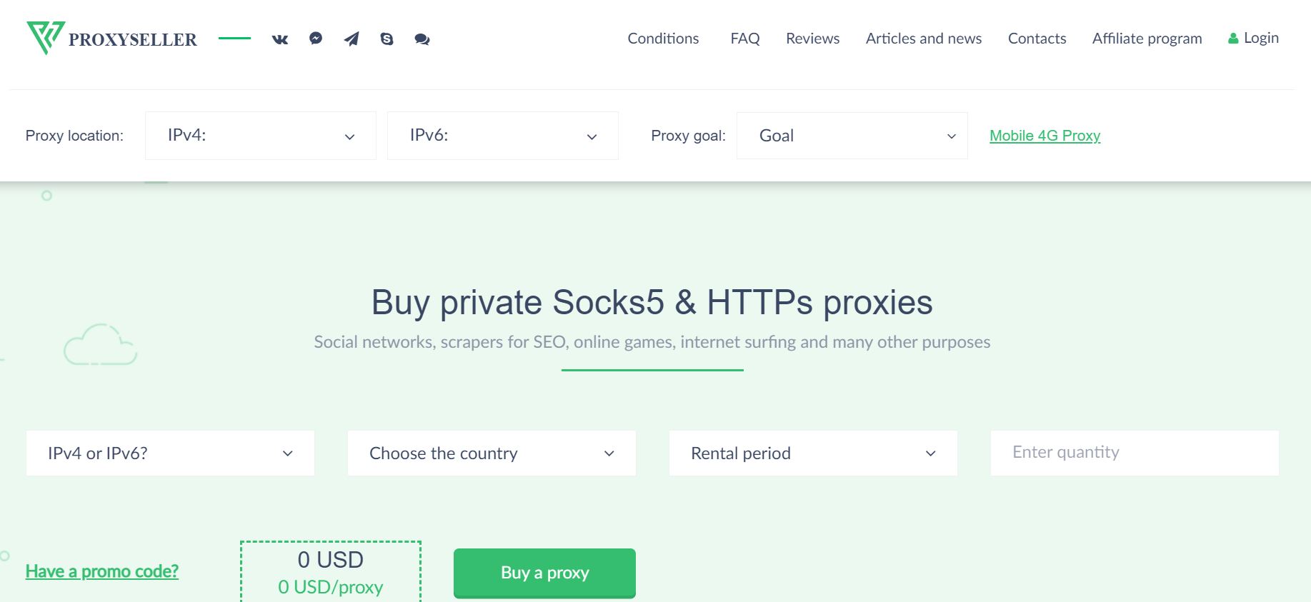Open the 'IPv4 or IPv6?' selector
The image size is (1311, 602).
(x=170, y=453)
